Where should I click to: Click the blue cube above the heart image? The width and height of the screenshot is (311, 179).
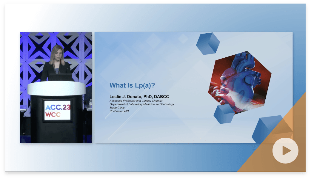click(208, 43)
